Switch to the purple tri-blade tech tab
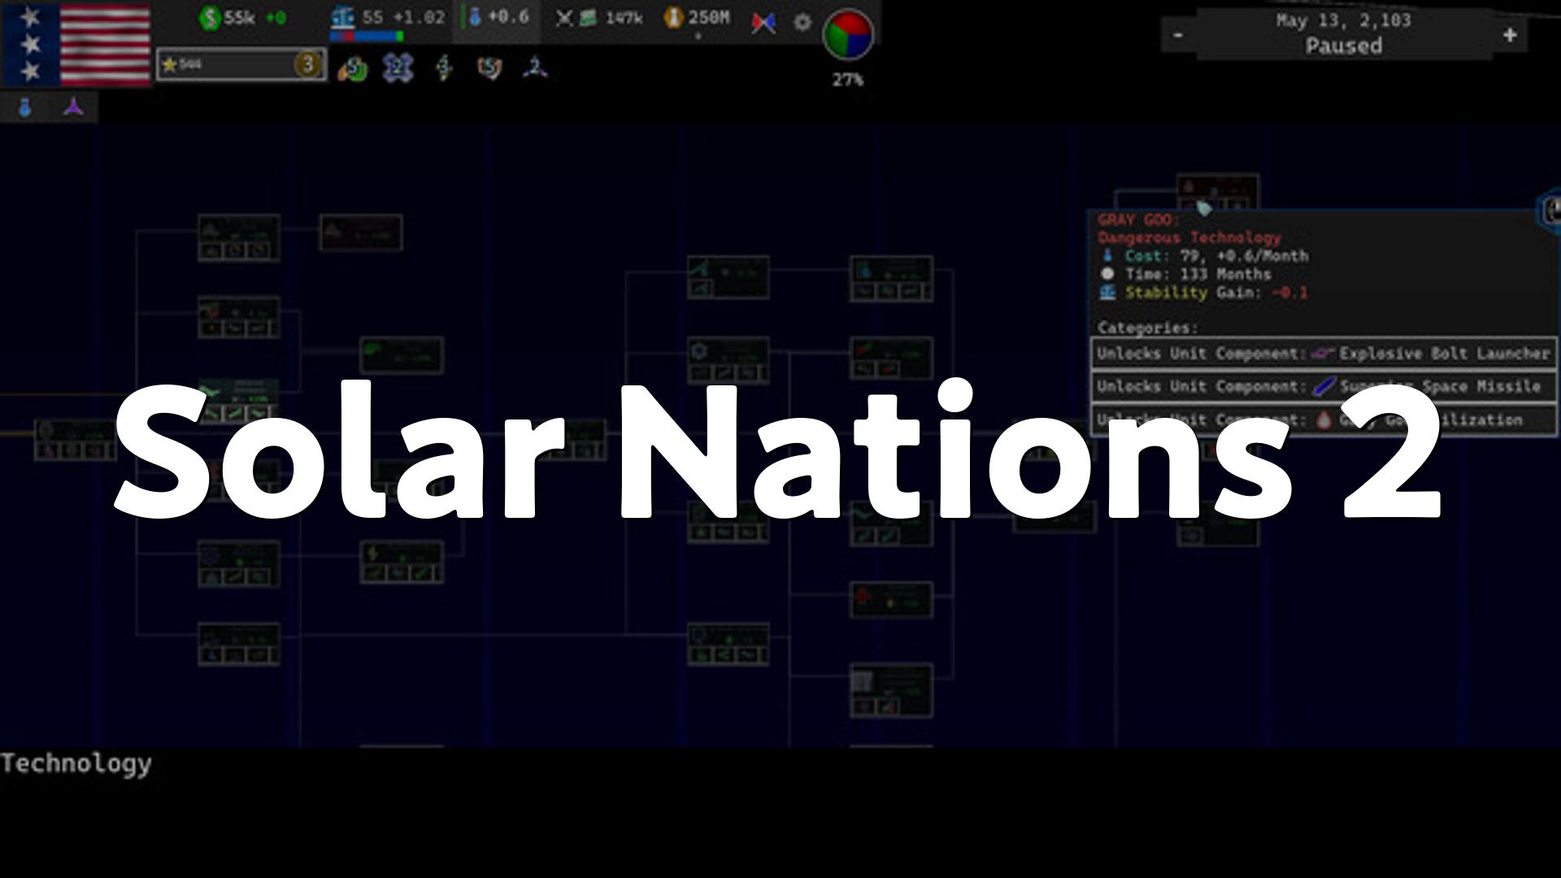 pos(73,107)
